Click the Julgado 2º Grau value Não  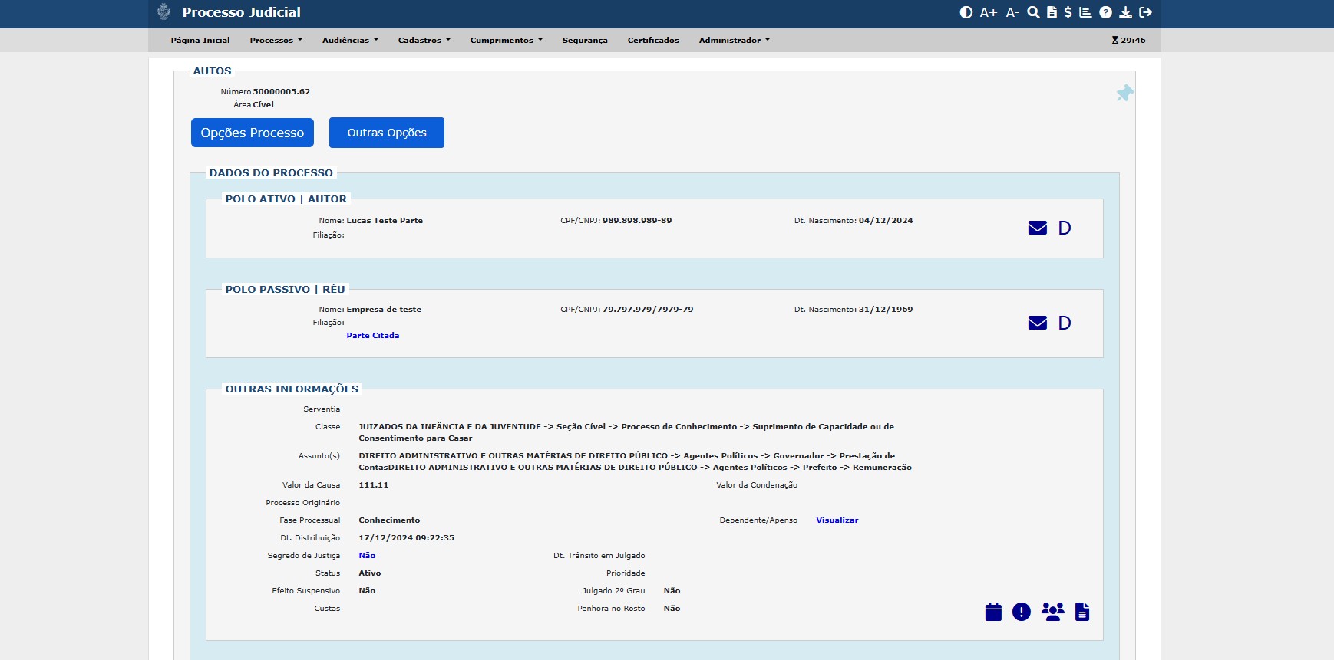672,590
